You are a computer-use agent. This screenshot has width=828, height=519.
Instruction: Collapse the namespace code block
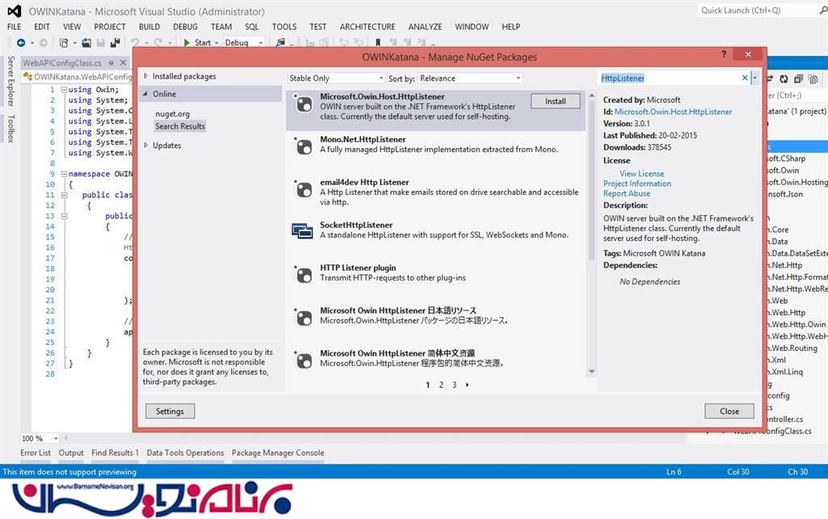[63, 174]
